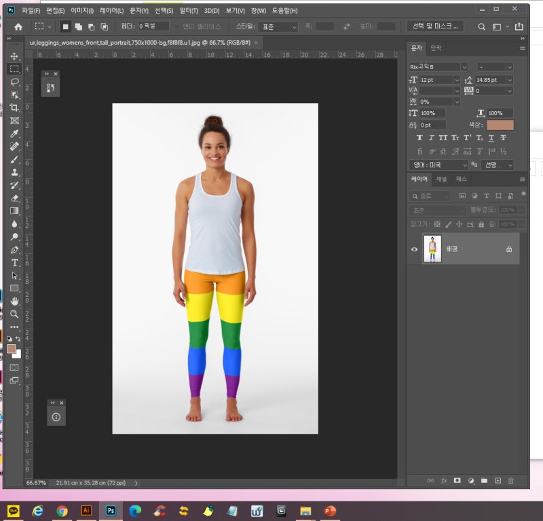
Task: Select the Move tool
Action: click(14, 56)
